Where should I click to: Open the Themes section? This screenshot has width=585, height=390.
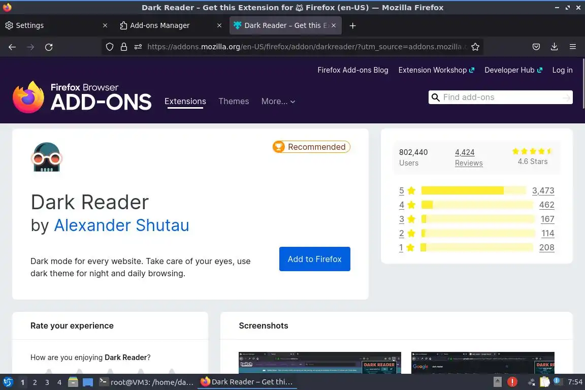pyautogui.click(x=234, y=101)
